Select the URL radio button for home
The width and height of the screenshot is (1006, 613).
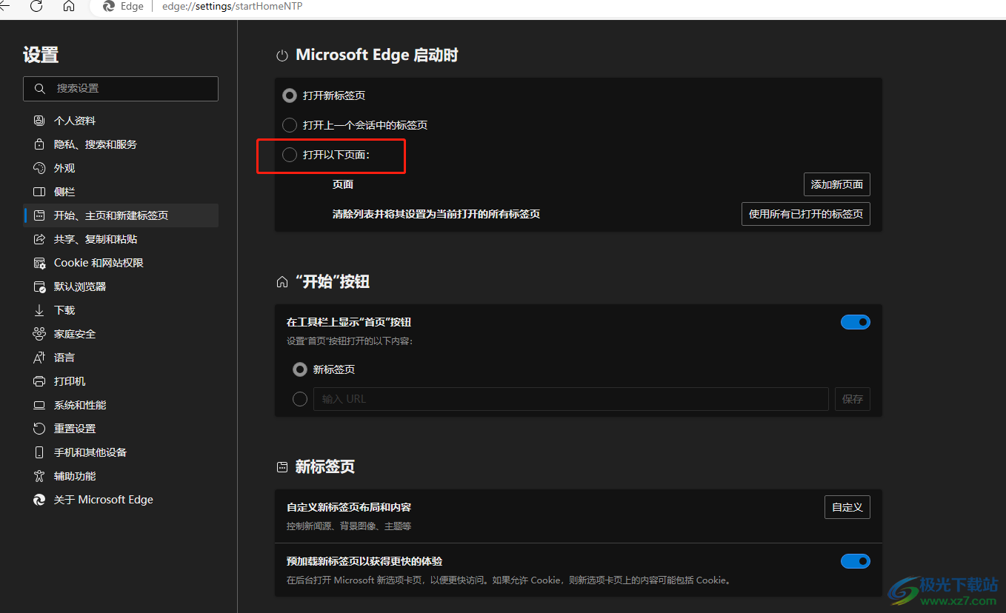pyautogui.click(x=300, y=399)
